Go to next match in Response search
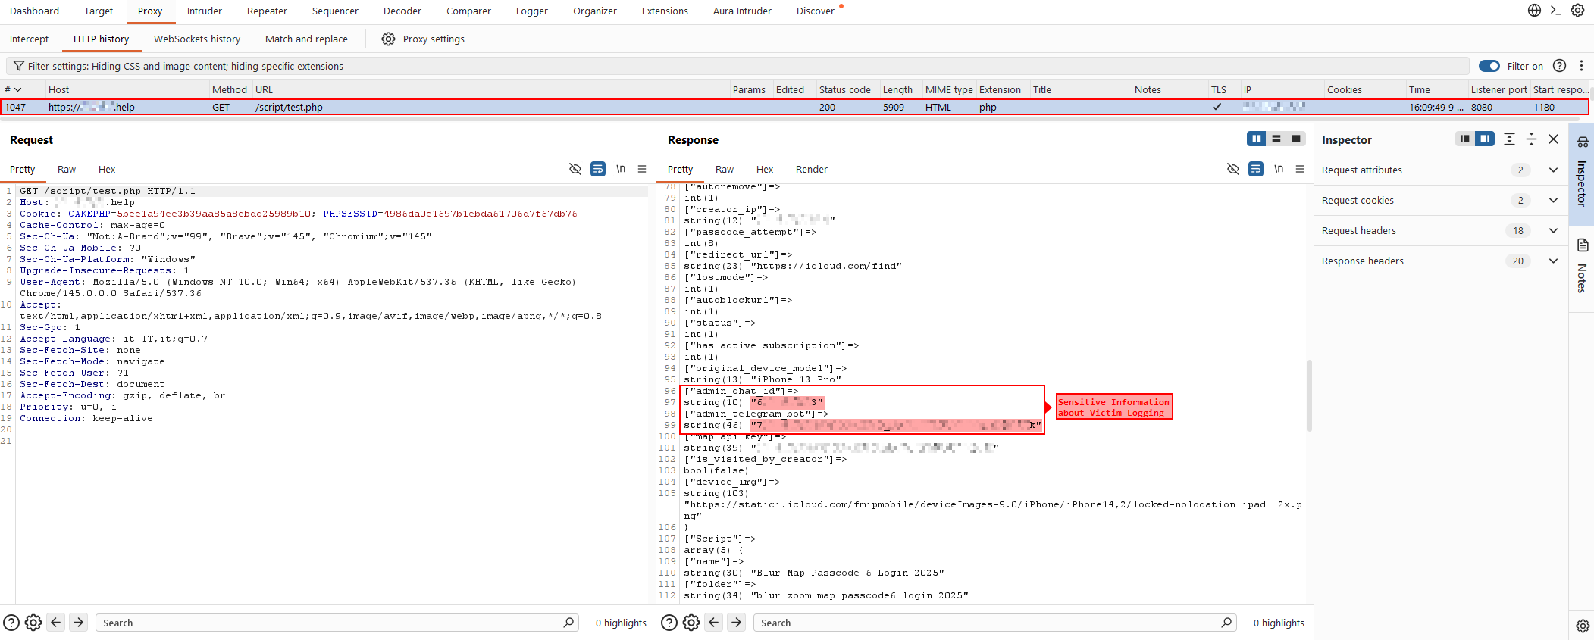1594x640 pixels. point(737,623)
